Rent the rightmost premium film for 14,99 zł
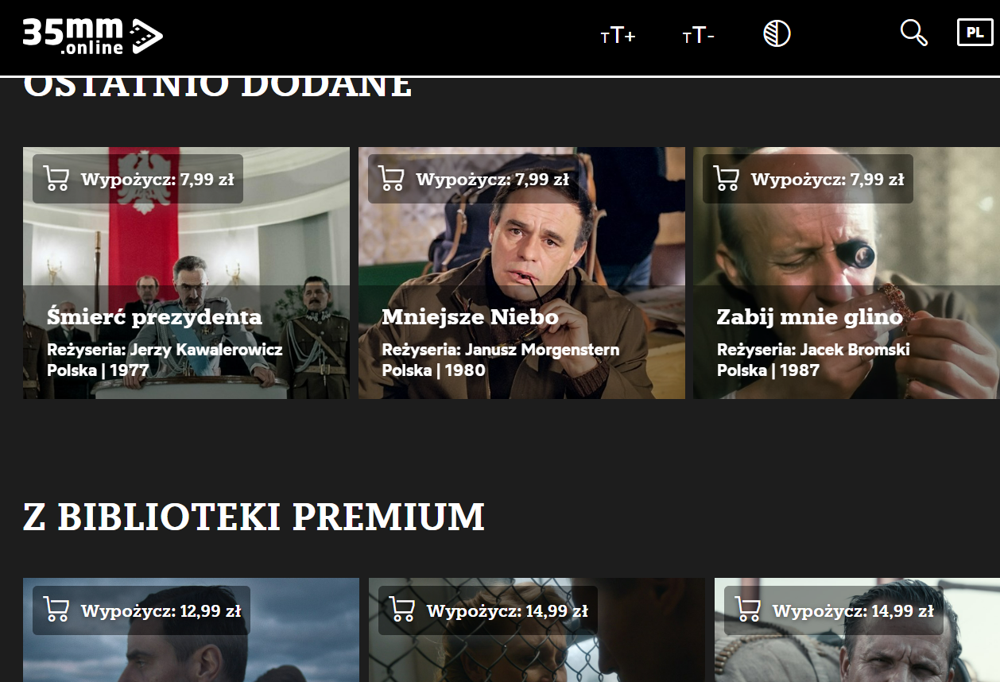The image size is (1000, 682). (834, 610)
